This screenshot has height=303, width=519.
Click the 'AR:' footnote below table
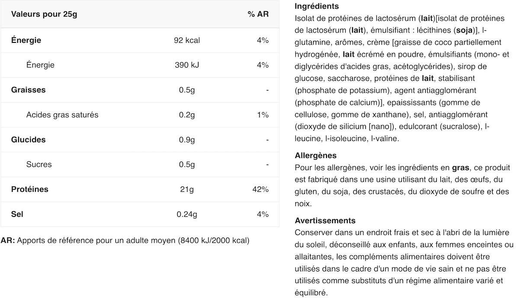coord(8,240)
